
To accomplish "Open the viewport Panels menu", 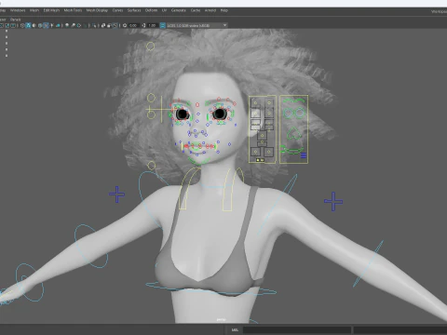I will tap(15, 20).
